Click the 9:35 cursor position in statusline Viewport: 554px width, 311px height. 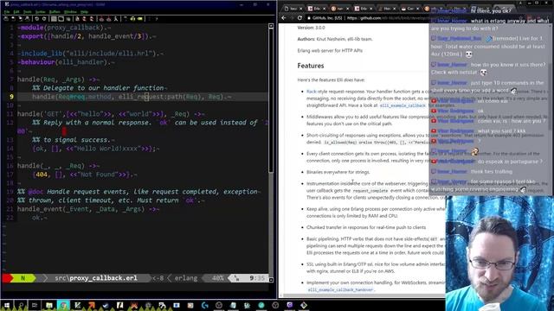coord(257,278)
